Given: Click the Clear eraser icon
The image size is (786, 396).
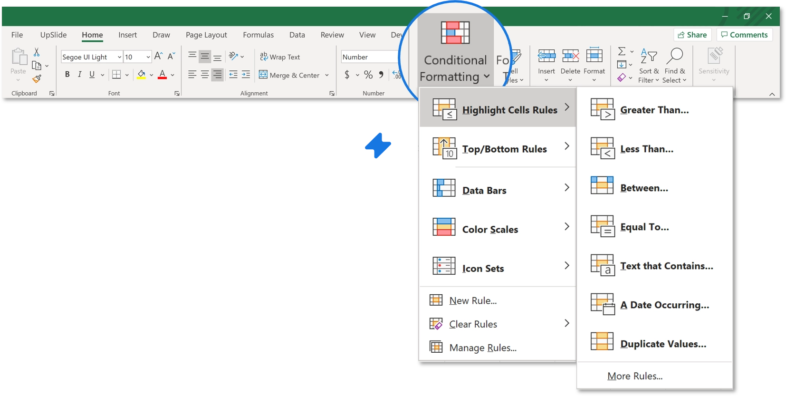Looking at the screenshot, I should click(622, 77).
